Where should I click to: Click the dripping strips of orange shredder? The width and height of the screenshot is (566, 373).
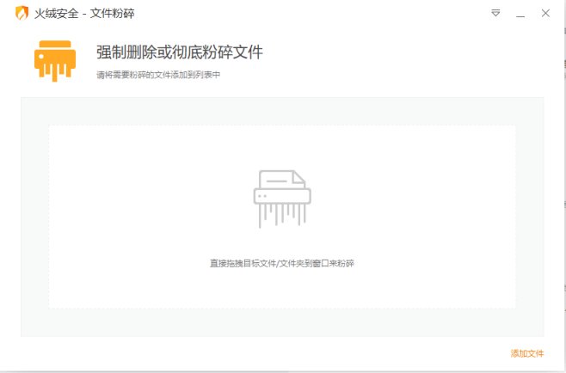pyautogui.click(x=55, y=74)
